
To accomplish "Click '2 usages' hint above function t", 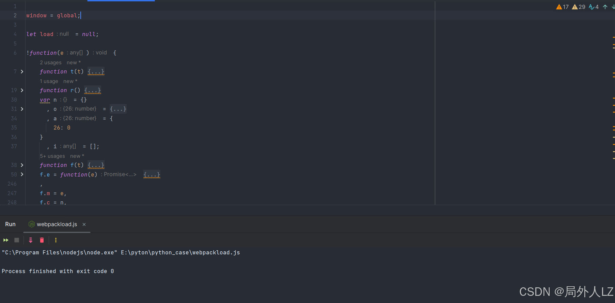I will (51, 63).
